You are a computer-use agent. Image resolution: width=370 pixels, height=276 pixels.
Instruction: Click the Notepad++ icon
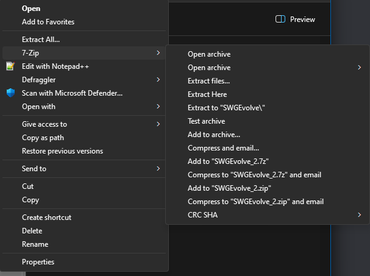click(10, 66)
